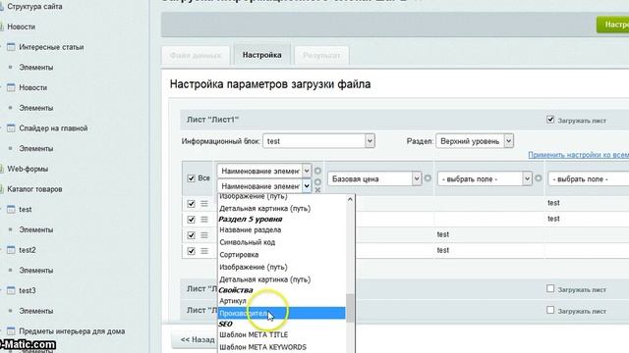Uncheck the checkbox of the bottom data row

[191, 251]
